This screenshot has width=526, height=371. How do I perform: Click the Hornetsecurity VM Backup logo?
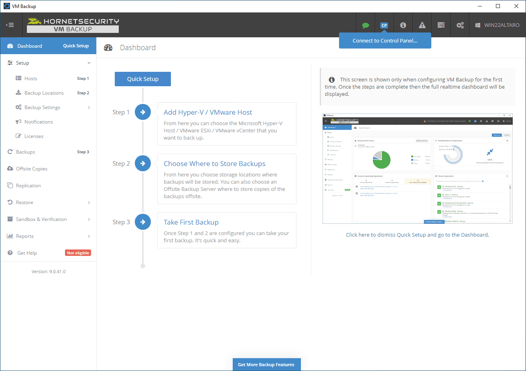coord(73,25)
